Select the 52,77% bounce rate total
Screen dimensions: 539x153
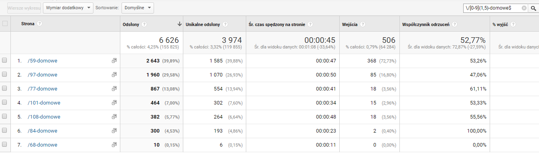point(473,40)
